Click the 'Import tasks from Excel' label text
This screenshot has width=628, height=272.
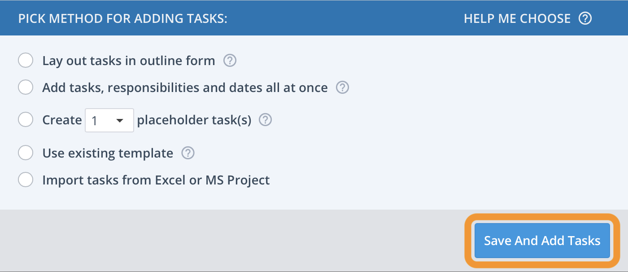click(156, 180)
